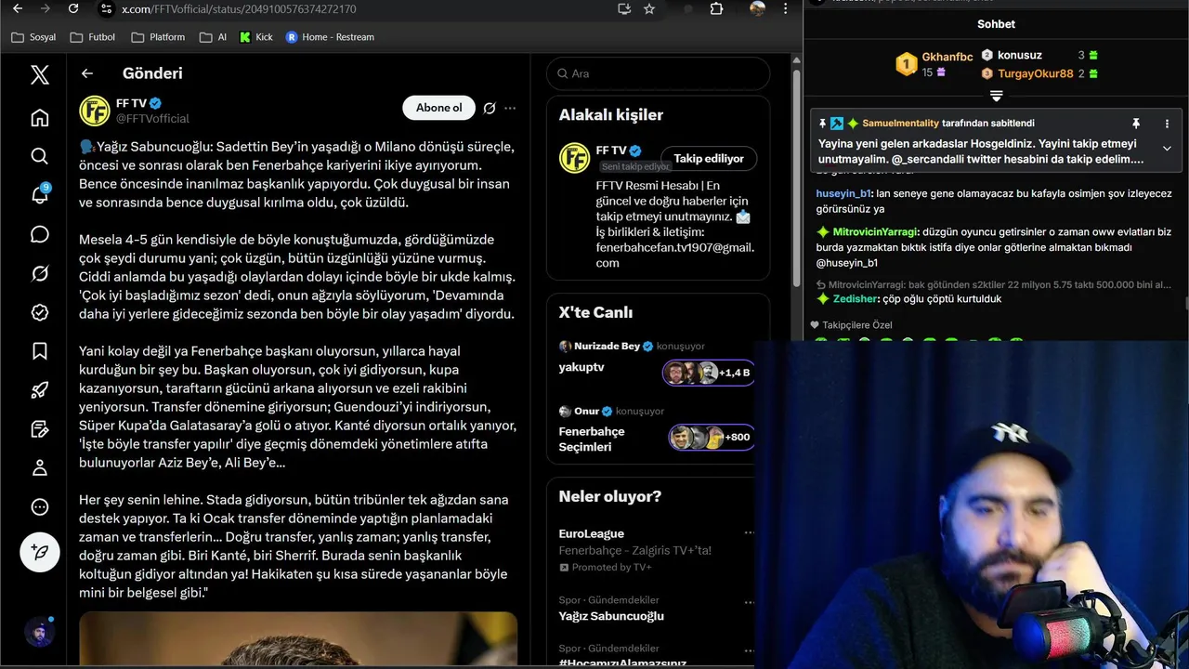Open X Notifications bell icon
This screenshot has height=669, width=1189.
[x=39, y=195]
